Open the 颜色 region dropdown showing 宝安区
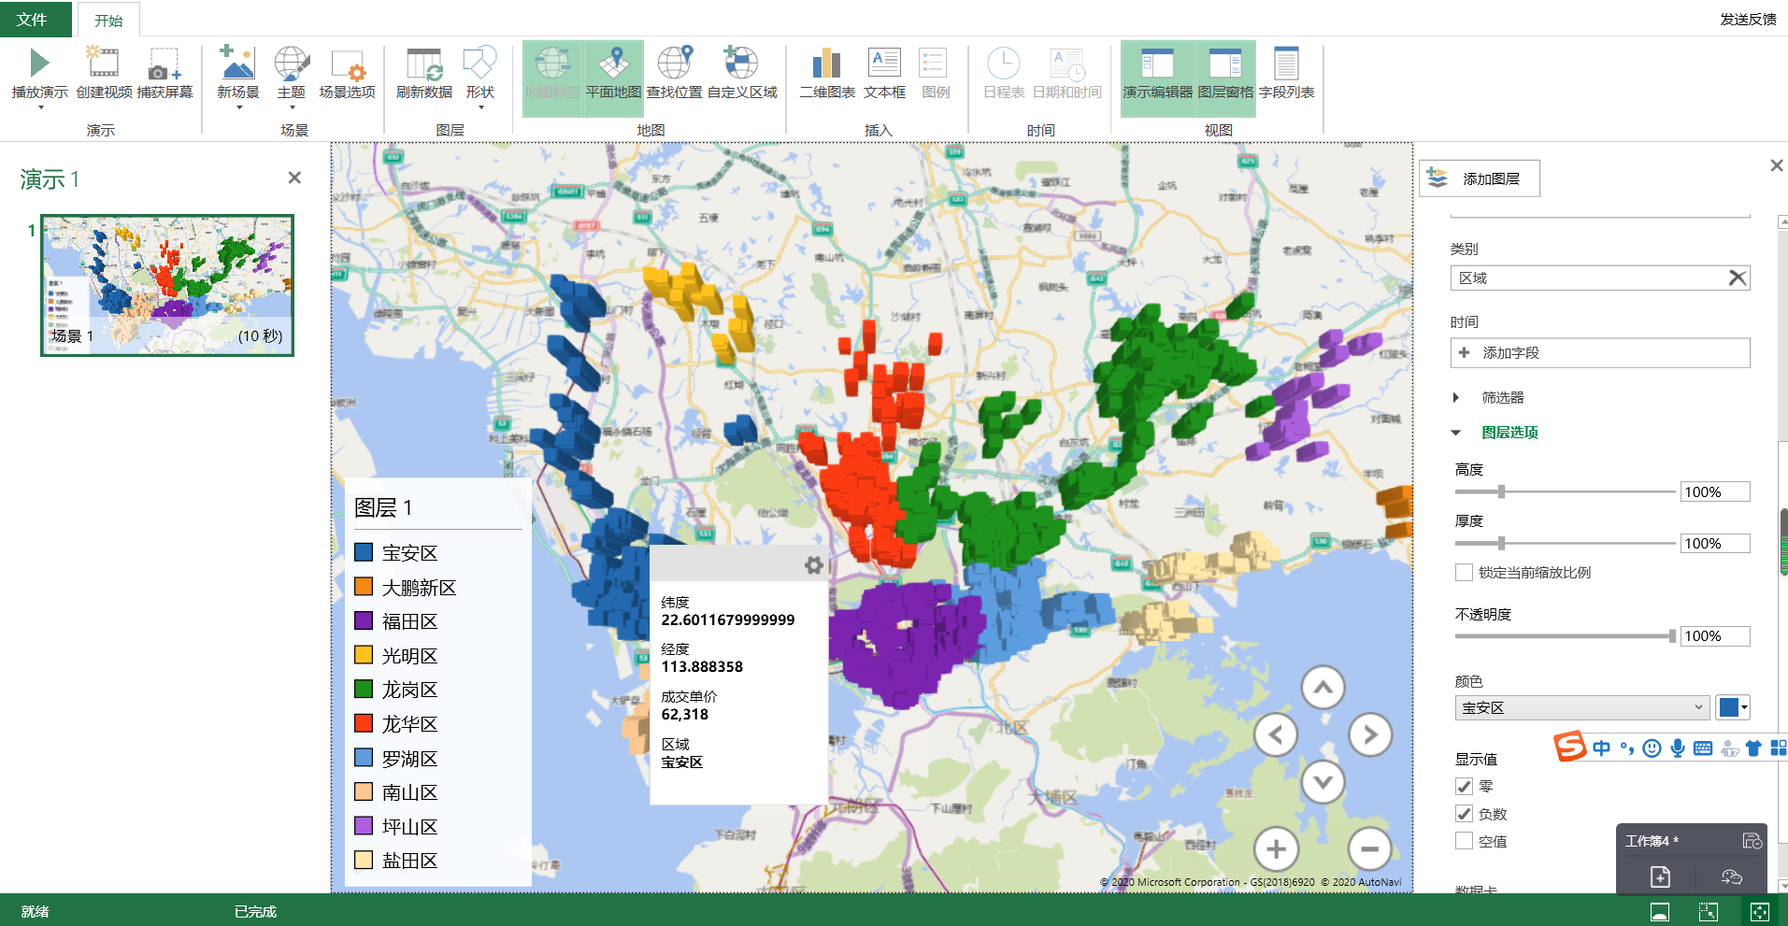This screenshot has width=1788, height=926. coord(1581,707)
